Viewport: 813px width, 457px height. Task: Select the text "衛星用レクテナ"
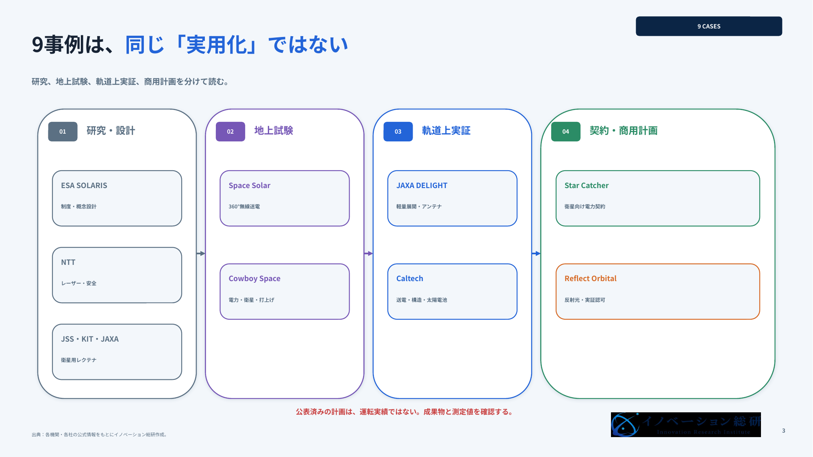pos(79,360)
